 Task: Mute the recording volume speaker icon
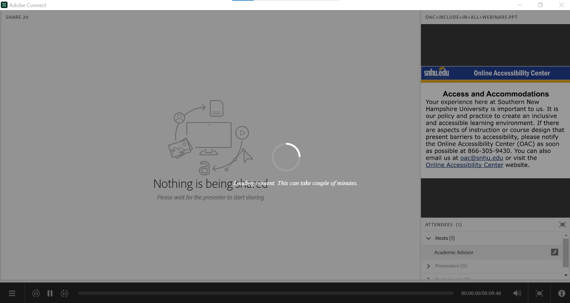[517, 293]
